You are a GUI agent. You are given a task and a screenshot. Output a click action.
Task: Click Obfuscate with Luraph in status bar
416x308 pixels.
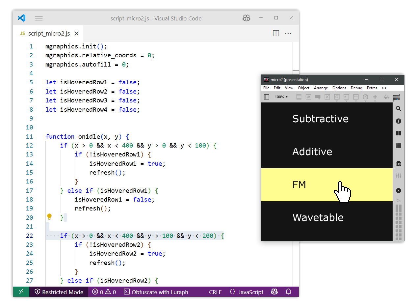156,292
